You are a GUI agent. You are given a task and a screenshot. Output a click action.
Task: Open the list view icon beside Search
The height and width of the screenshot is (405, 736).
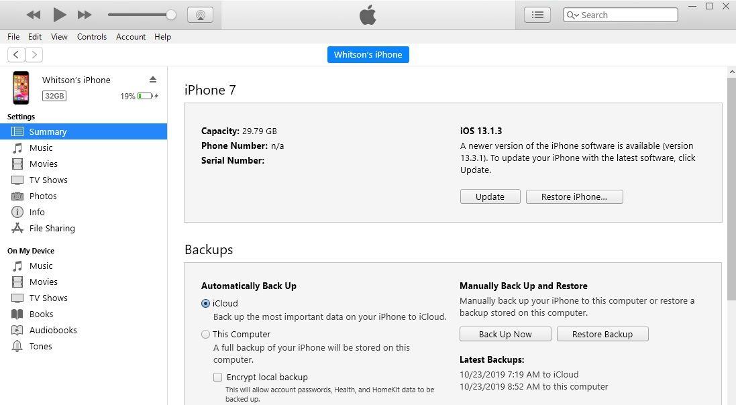(537, 15)
